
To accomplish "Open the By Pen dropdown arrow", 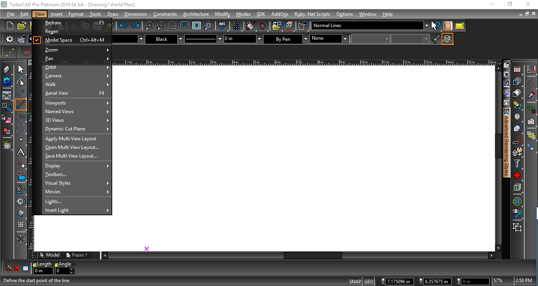I will click(306, 39).
